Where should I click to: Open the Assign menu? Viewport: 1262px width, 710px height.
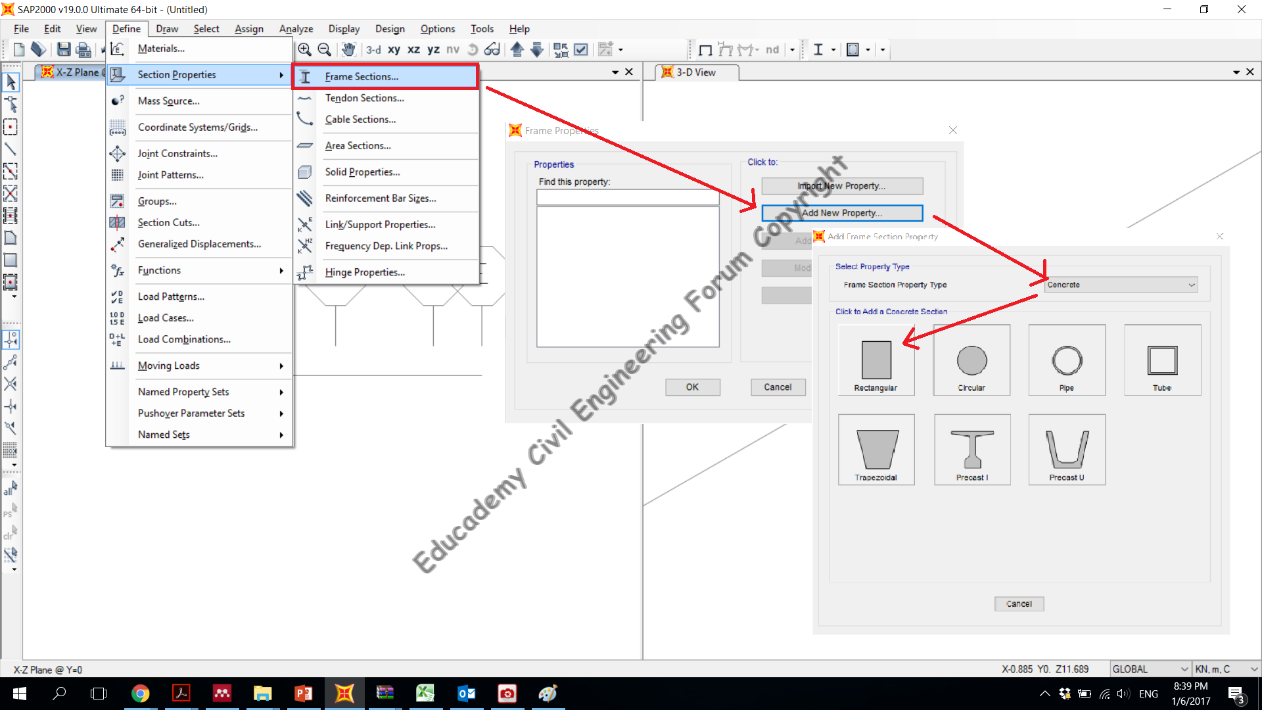(249, 29)
